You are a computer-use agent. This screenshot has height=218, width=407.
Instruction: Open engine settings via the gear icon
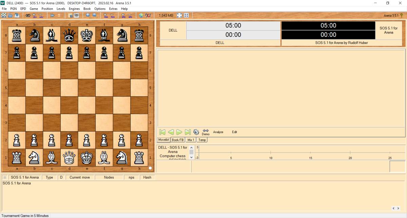(x=196, y=132)
